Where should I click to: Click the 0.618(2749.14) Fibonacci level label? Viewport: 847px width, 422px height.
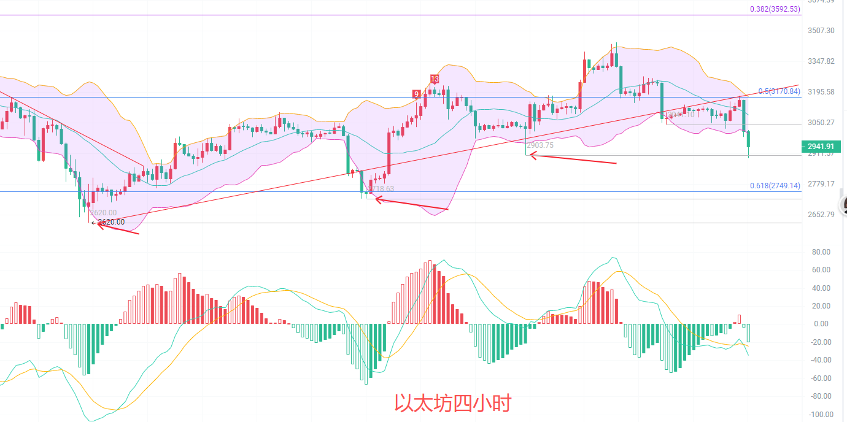pyautogui.click(x=775, y=185)
